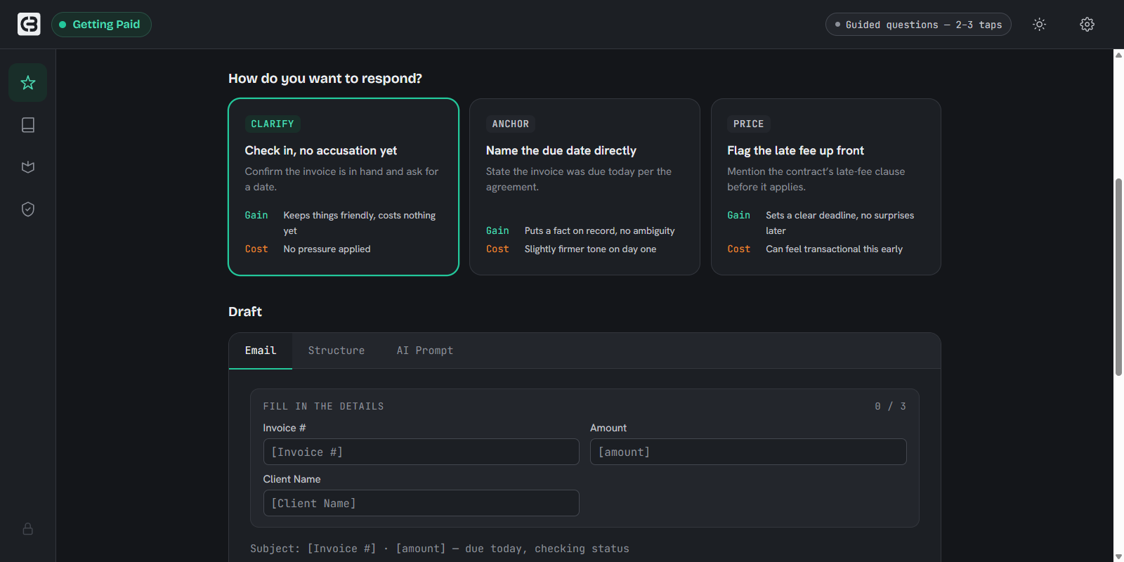
Task: Click the Subject line text
Action: tap(440, 549)
